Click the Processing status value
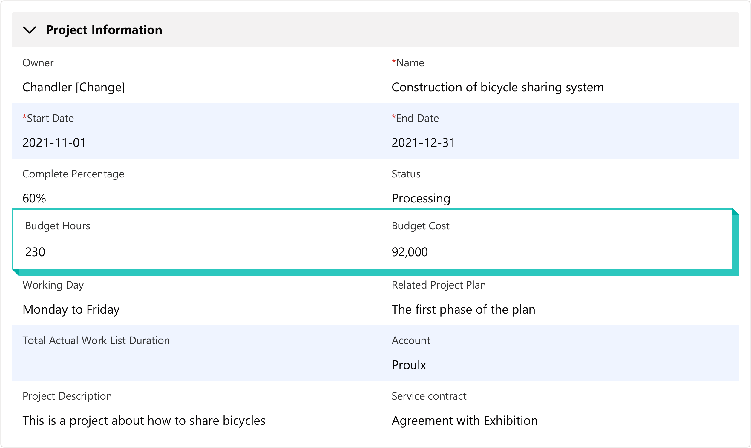The width and height of the screenshot is (751, 448). coord(421,198)
